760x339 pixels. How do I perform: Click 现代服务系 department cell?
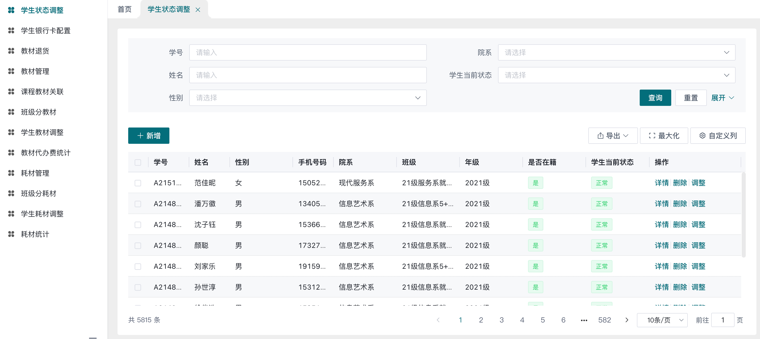356,183
